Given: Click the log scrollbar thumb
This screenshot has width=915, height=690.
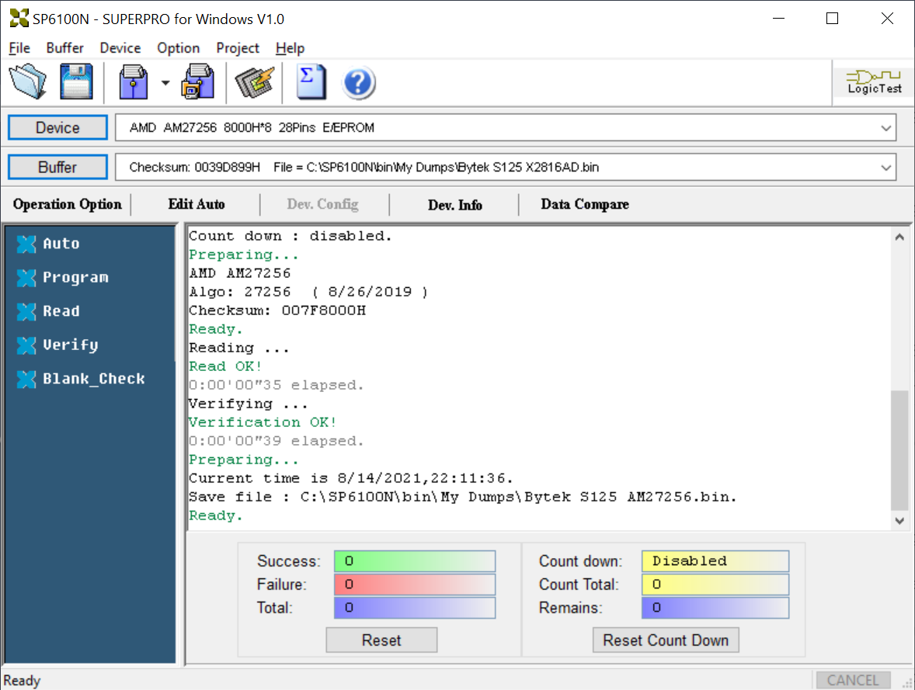Looking at the screenshot, I should pos(899,450).
